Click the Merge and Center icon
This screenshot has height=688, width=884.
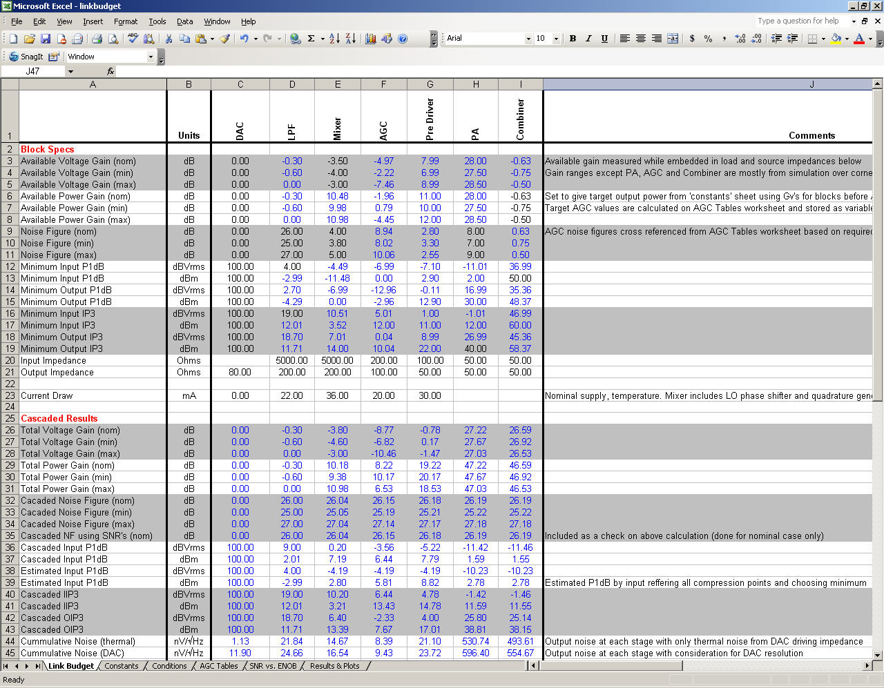pos(673,39)
